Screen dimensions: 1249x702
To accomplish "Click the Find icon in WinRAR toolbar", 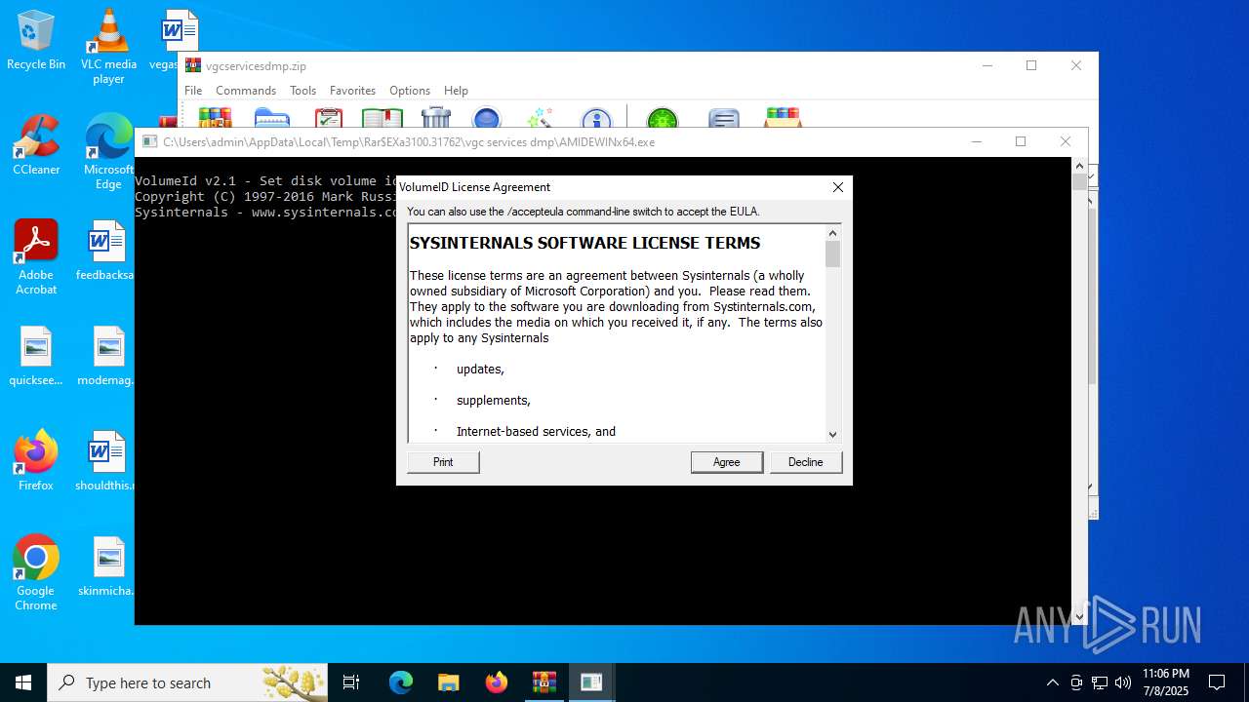I will 486,117.
